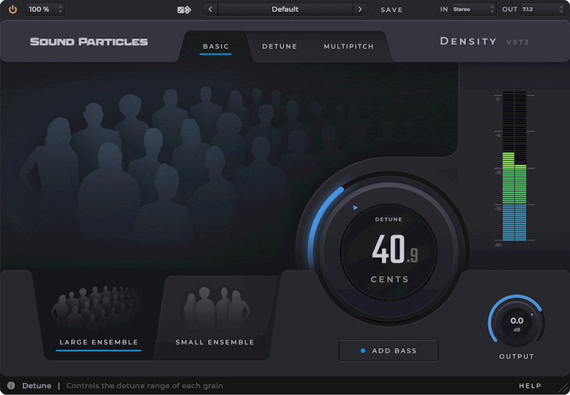This screenshot has height=395, width=570.
Task: Open the IN Stereo format dropdown
Action: (474, 9)
